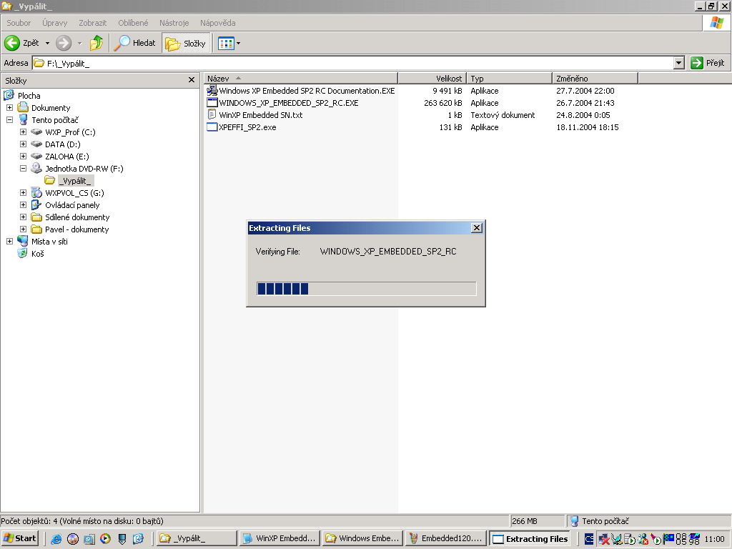Open the Zpět history dropdown arrow
732x549 pixels.
[x=47, y=44]
